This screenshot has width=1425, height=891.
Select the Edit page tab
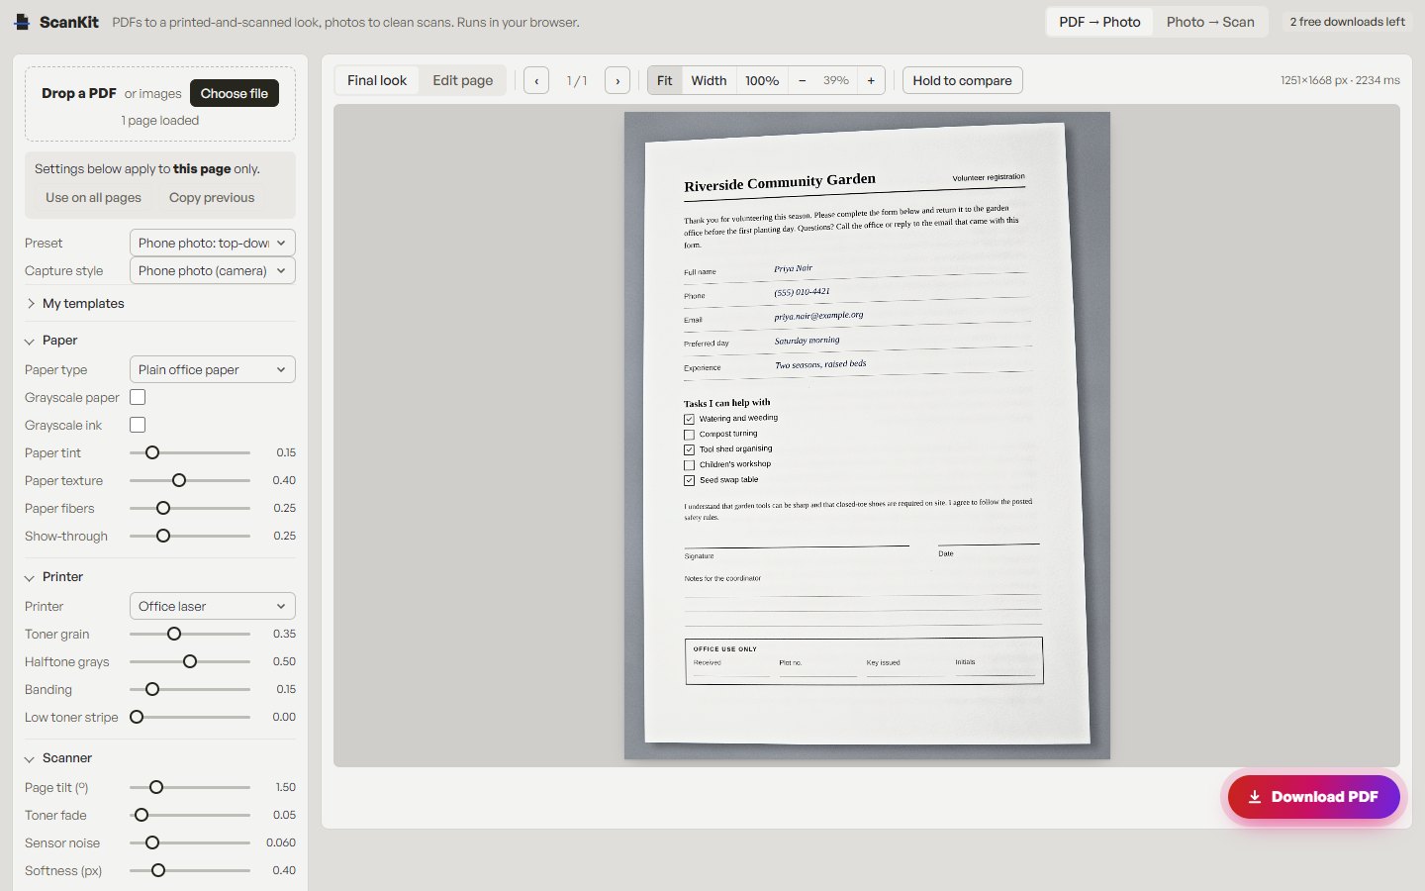pos(462,80)
